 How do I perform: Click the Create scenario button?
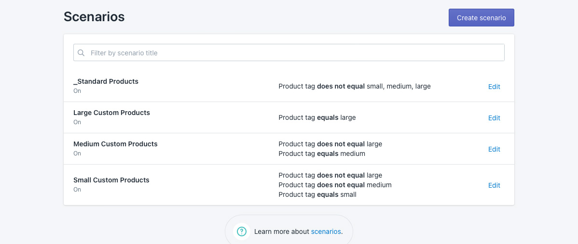pos(481,18)
